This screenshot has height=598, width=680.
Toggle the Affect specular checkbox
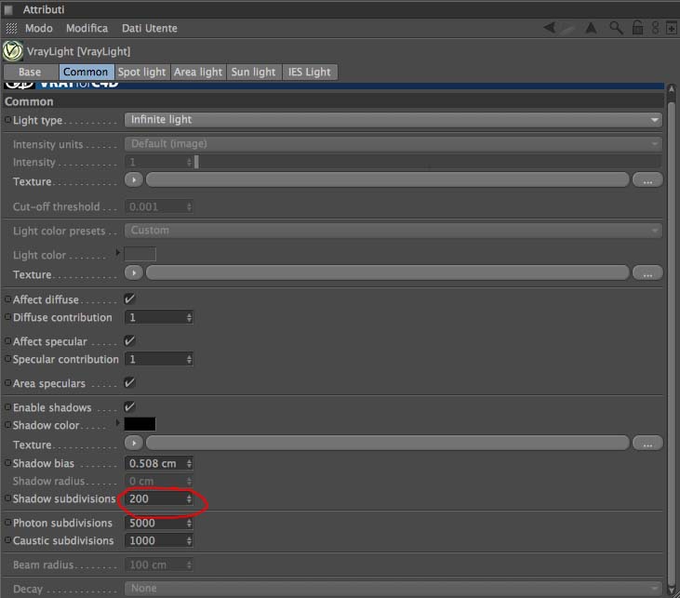click(x=129, y=340)
